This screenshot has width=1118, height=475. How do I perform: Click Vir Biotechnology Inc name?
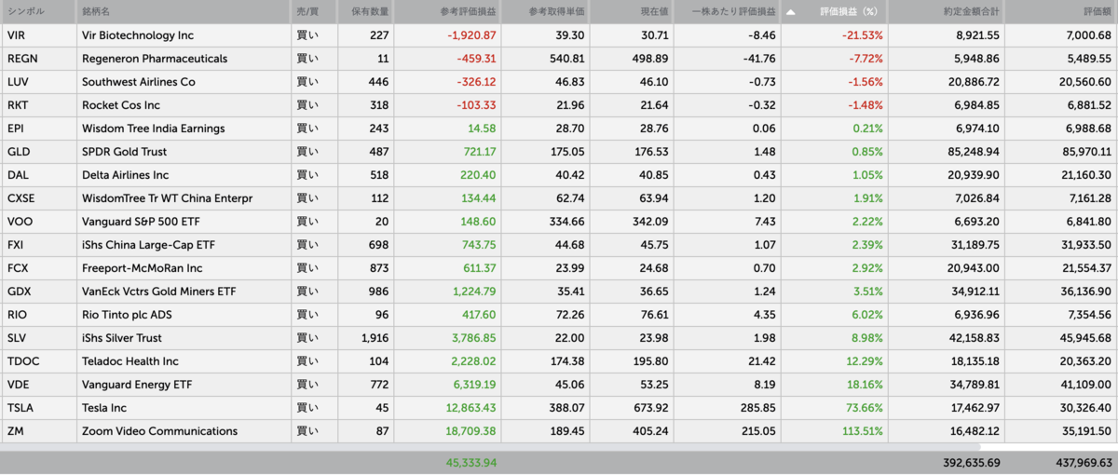click(138, 35)
